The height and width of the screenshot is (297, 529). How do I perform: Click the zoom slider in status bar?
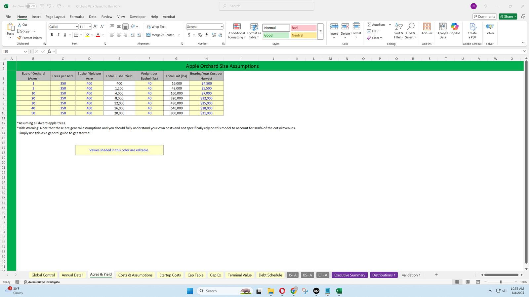coord(501,282)
